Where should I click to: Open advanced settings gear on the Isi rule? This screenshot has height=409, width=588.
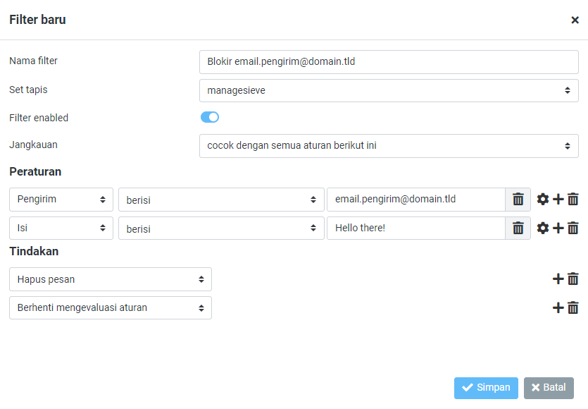(542, 228)
